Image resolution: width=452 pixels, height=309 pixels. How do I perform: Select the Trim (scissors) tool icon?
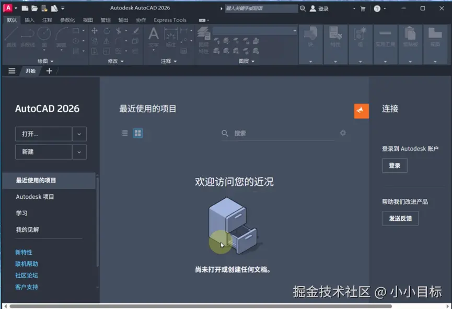pyautogui.click(x=119, y=31)
